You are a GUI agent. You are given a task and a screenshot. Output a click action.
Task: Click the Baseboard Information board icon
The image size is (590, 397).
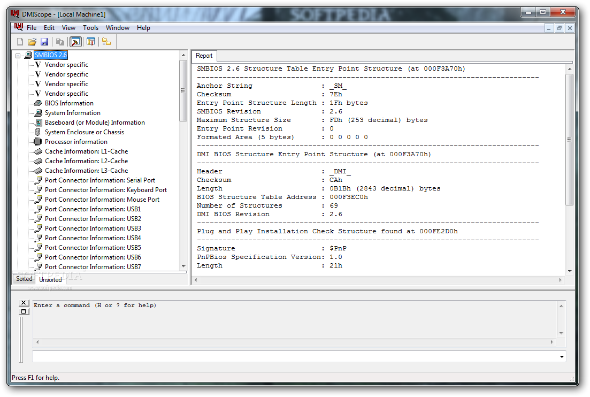point(39,123)
